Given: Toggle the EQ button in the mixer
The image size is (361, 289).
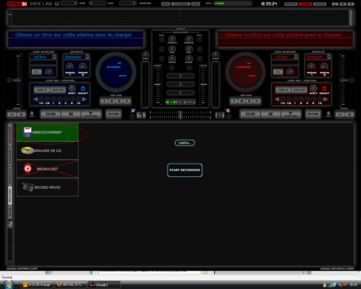Looking at the screenshot, I should click(169, 102).
